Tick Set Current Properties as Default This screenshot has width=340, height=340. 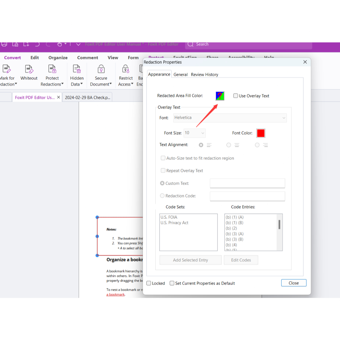[172, 283]
